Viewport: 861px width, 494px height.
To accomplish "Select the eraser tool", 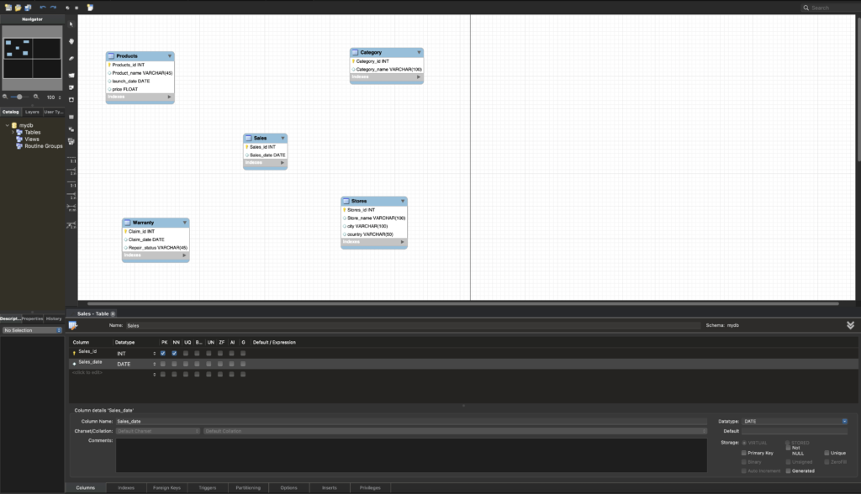I will coord(71,58).
